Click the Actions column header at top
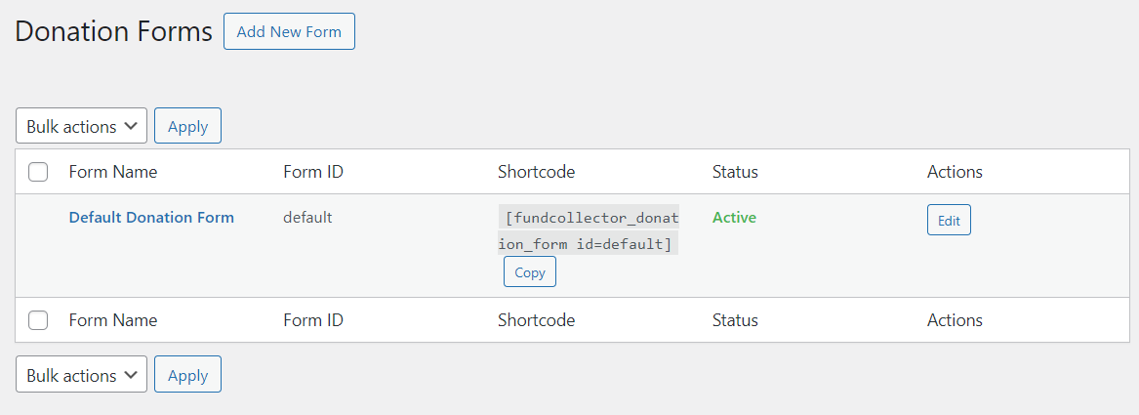 [x=955, y=172]
